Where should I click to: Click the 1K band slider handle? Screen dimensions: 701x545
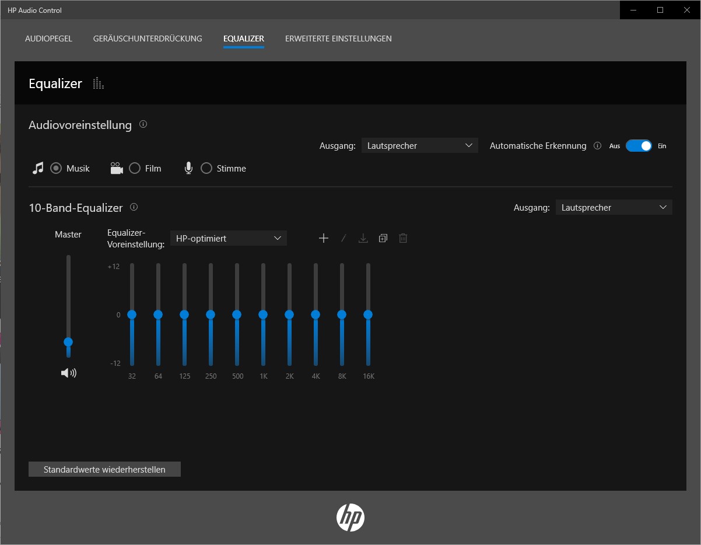[263, 314]
